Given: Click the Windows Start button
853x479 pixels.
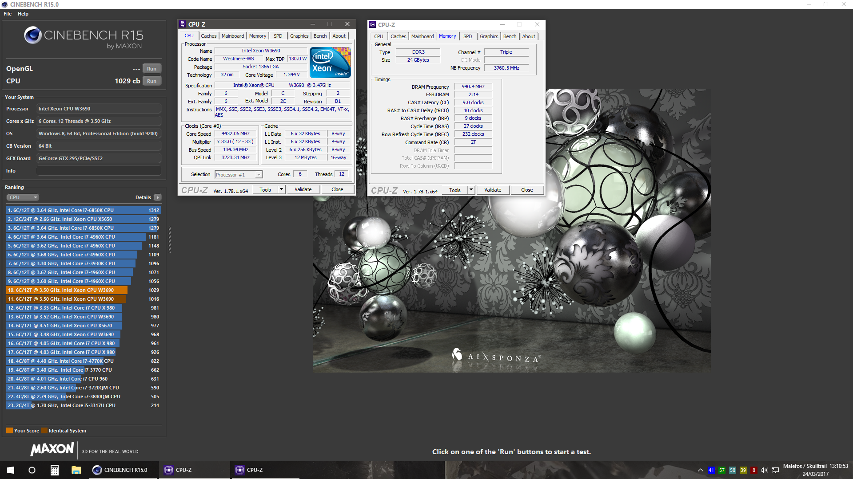Looking at the screenshot, I should [11, 470].
